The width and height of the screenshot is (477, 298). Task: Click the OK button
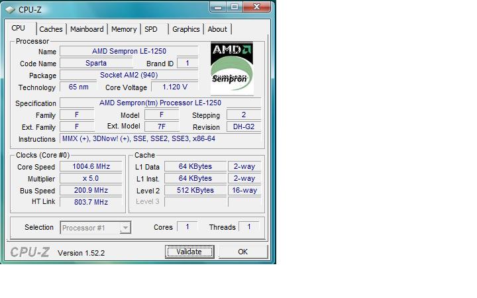coord(242,252)
